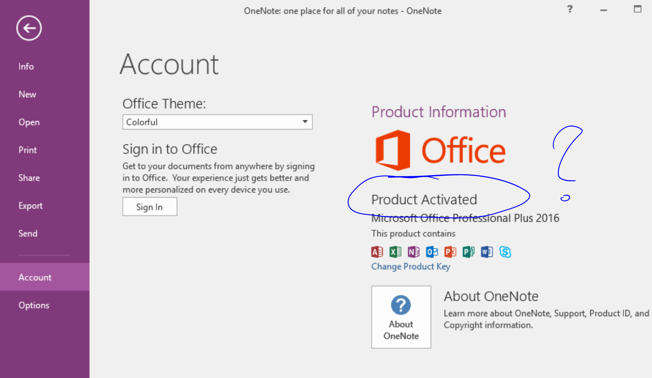Click the OneNote app icon
This screenshot has width=652, height=378.
414,252
